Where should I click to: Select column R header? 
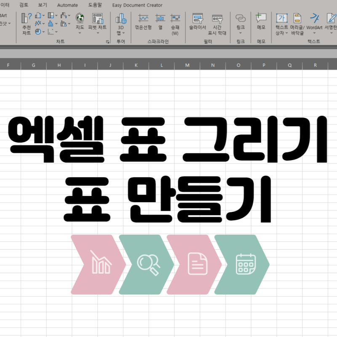click(315, 65)
